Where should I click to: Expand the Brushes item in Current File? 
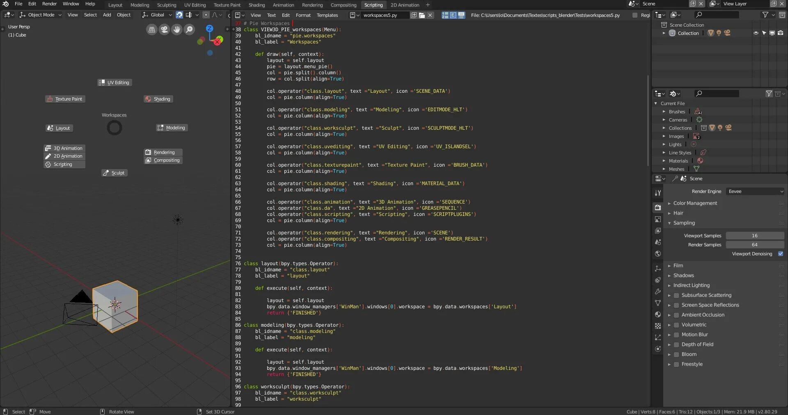[x=664, y=112]
